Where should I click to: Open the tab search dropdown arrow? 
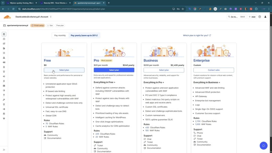(x=3, y=3)
